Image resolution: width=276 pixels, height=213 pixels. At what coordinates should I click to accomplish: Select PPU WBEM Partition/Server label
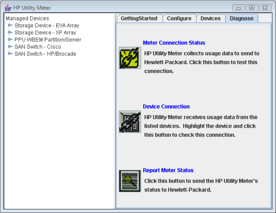tap(48, 40)
